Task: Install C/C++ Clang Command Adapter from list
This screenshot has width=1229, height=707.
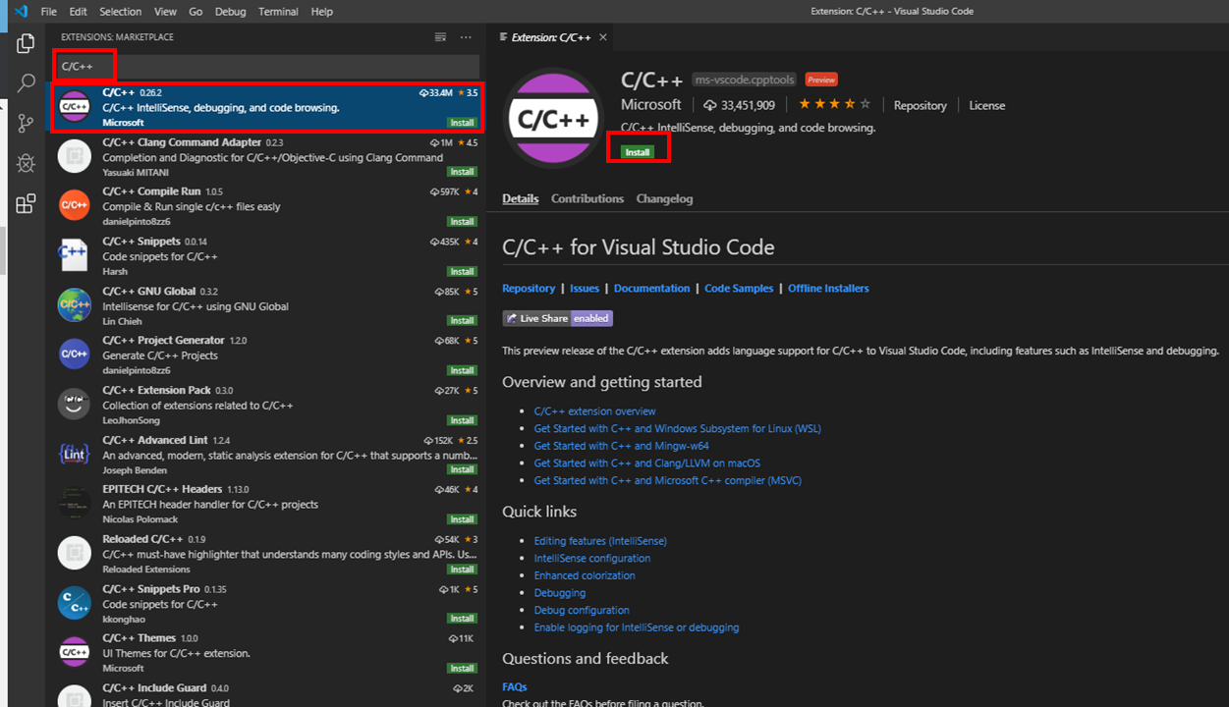Action: coord(462,172)
